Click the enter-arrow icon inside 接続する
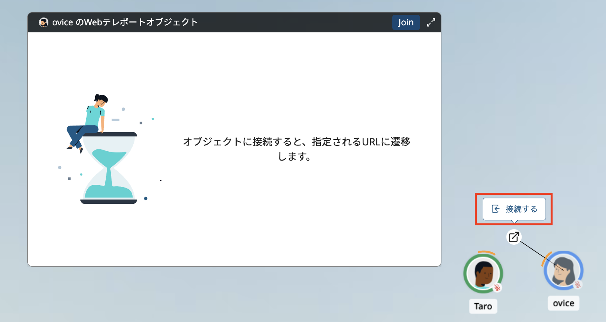The height and width of the screenshot is (322, 606). [496, 209]
